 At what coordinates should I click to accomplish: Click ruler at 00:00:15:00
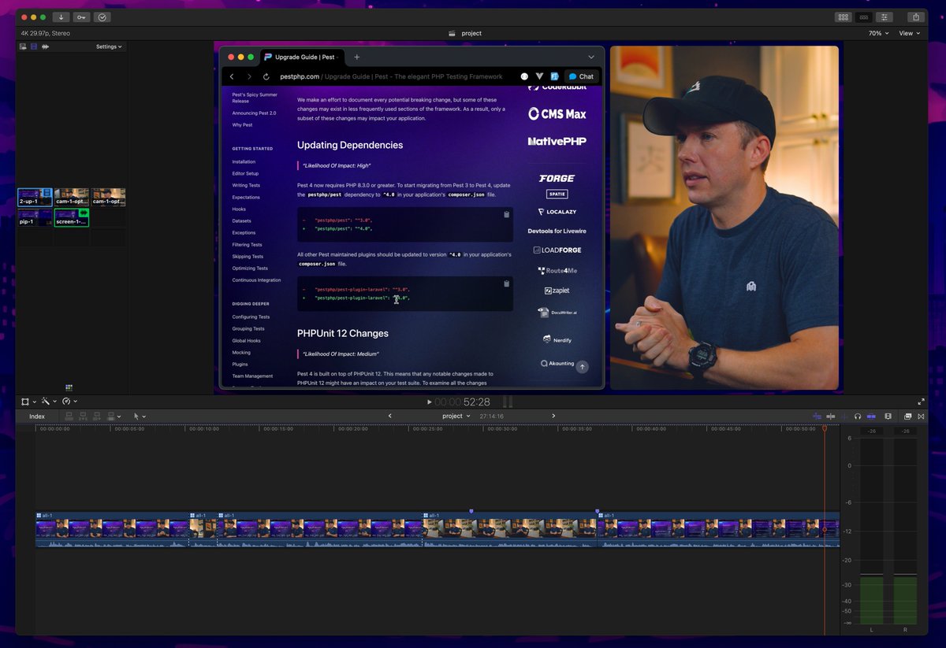[x=277, y=429]
